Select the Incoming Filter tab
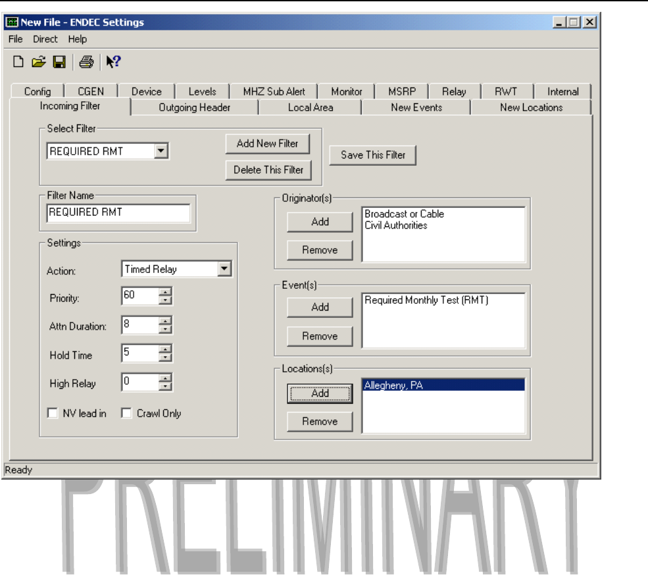This screenshot has width=648, height=575. (70, 106)
